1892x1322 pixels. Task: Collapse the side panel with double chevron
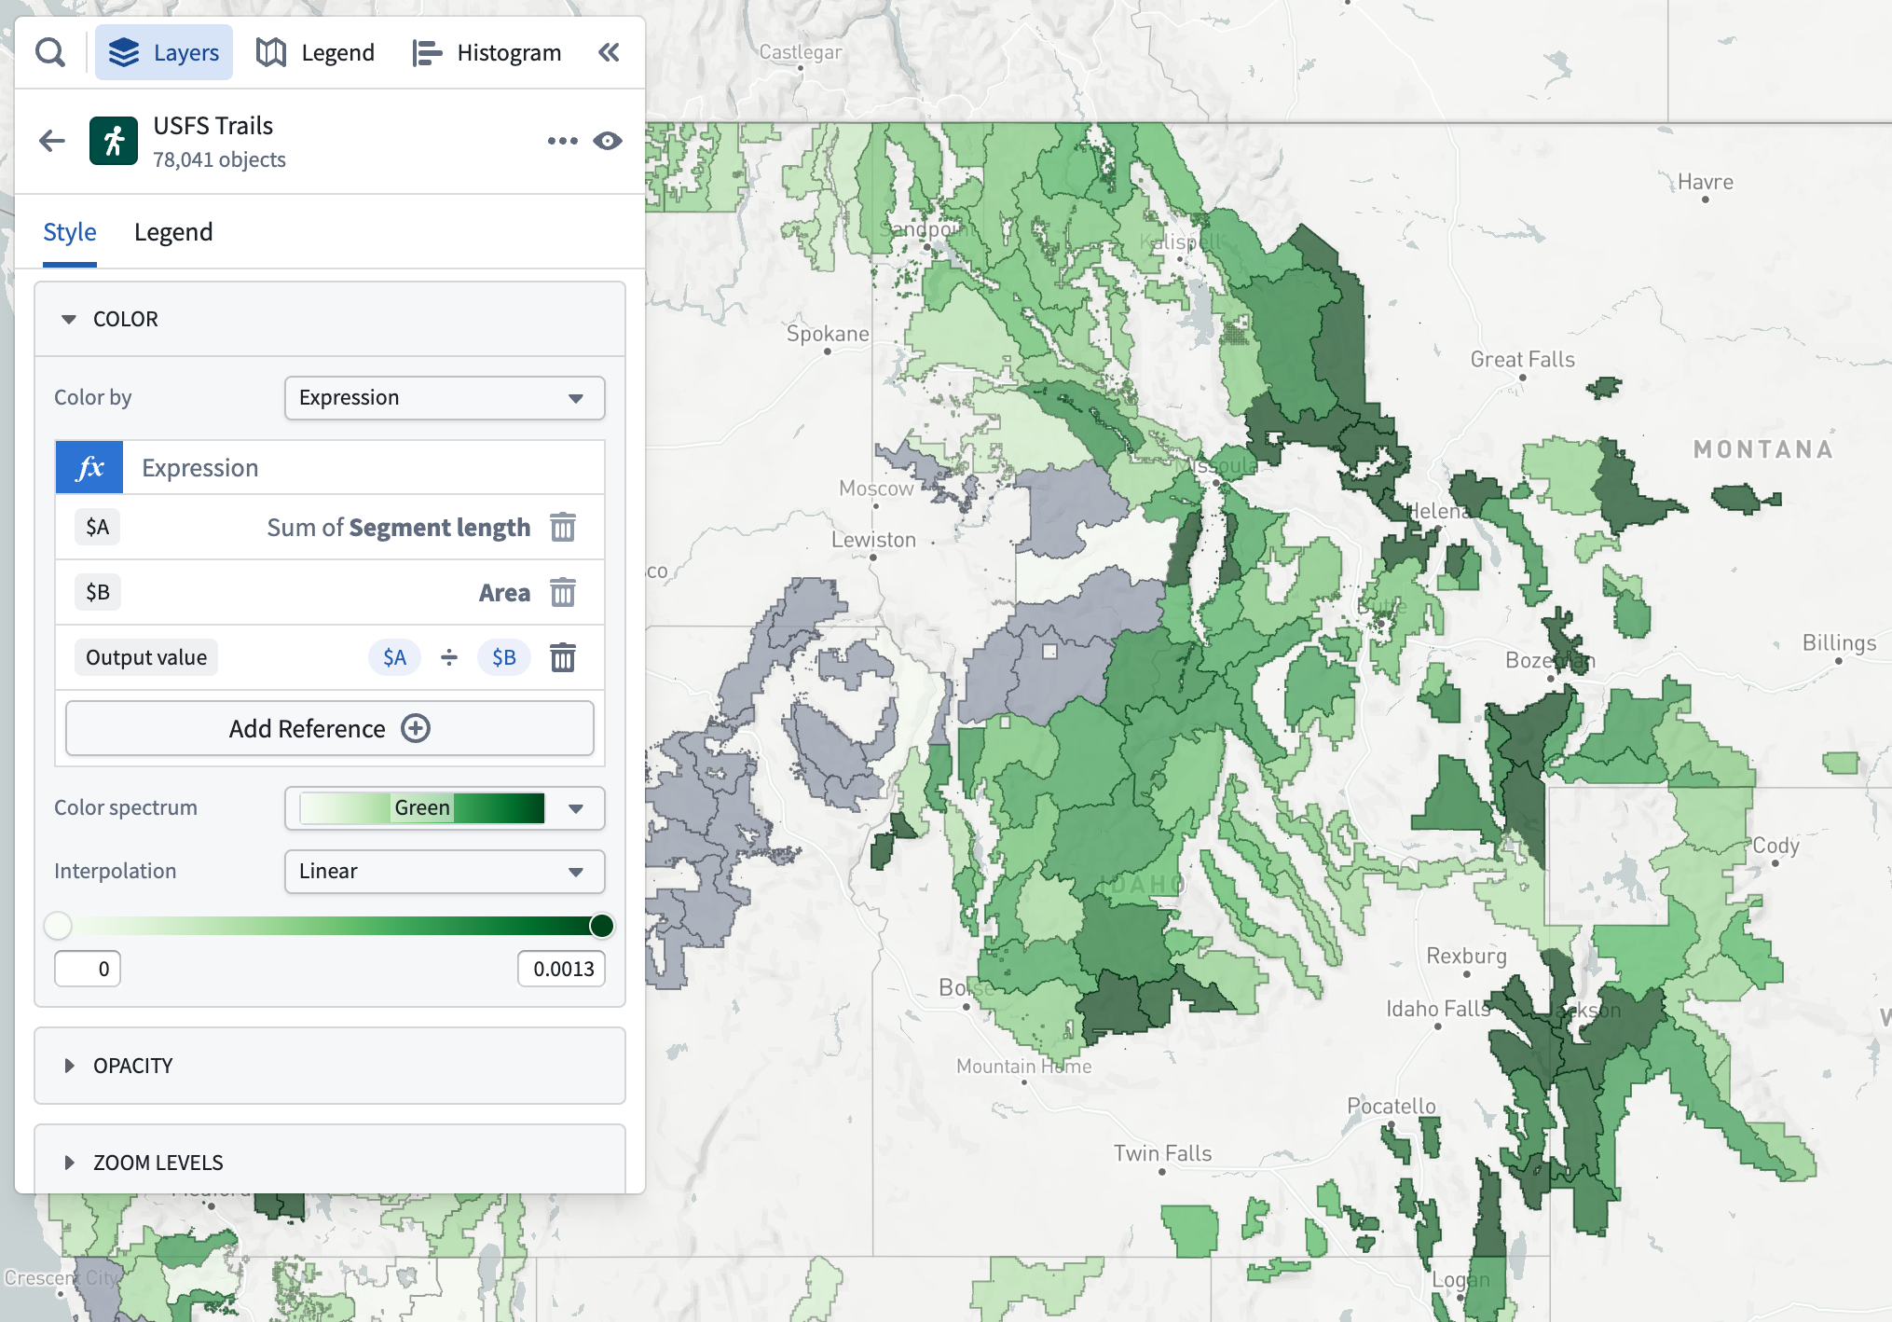pos(609,53)
